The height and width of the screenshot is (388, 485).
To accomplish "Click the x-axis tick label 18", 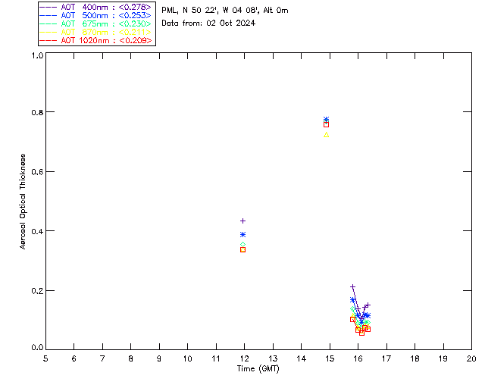I will [415, 358].
